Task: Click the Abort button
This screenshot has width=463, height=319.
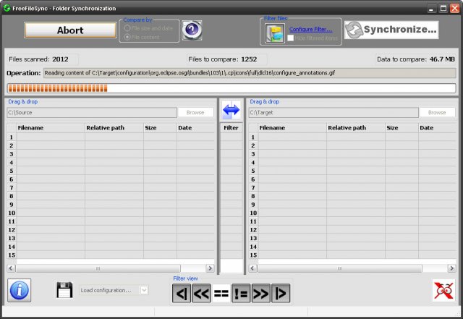Action: click(x=70, y=30)
